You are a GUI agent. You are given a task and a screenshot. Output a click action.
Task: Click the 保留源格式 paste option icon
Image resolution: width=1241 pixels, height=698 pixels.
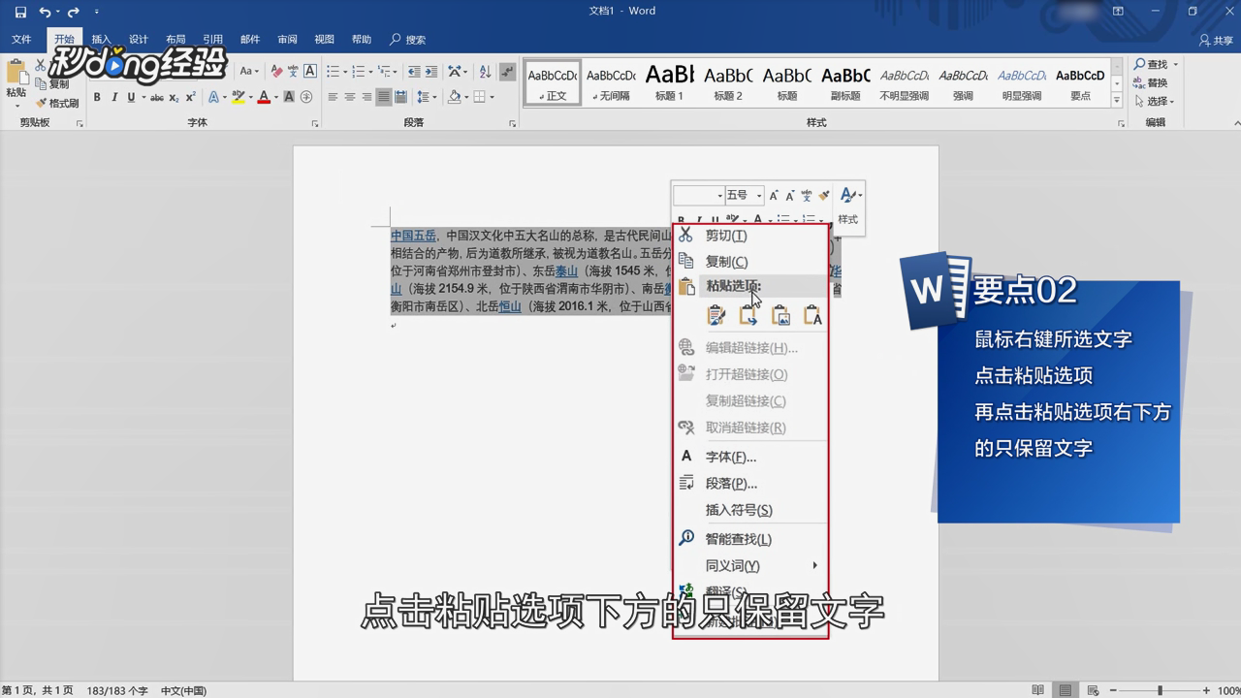click(x=716, y=315)
